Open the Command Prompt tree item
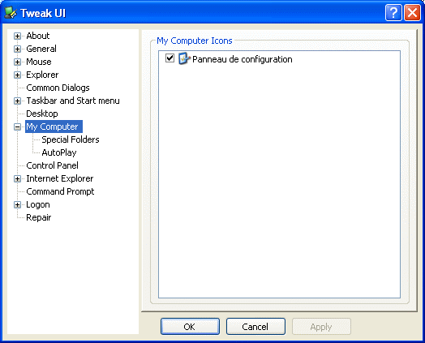This screenshot has width=425, height=343. click(x=60, y=191)
